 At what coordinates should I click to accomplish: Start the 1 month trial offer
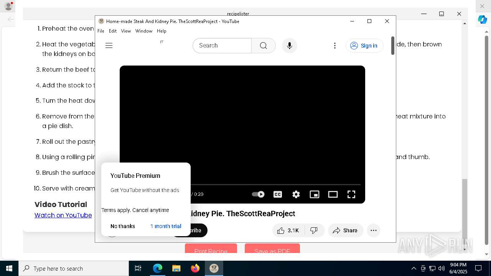[x=166, y=226]
